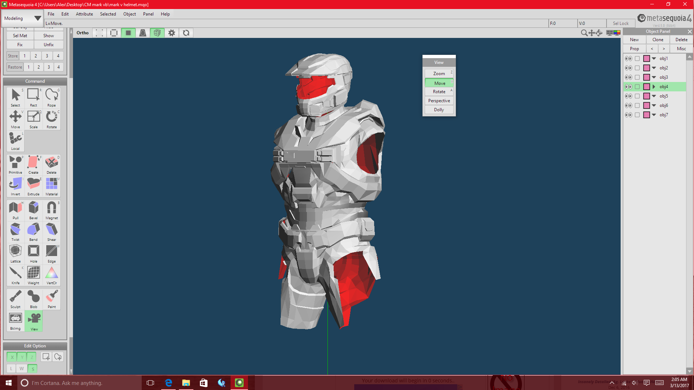
Task: Click Perspective in the View panel
Action: coord(439,101)
